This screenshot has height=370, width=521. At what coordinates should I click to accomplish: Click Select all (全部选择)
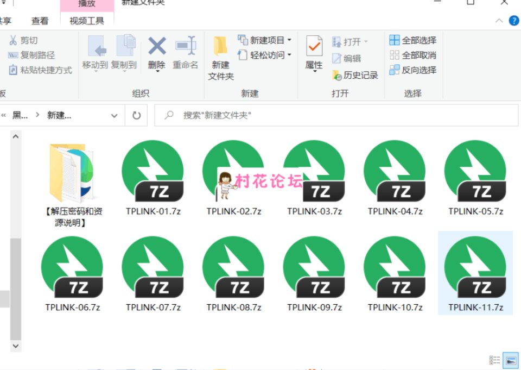[412, 40]
